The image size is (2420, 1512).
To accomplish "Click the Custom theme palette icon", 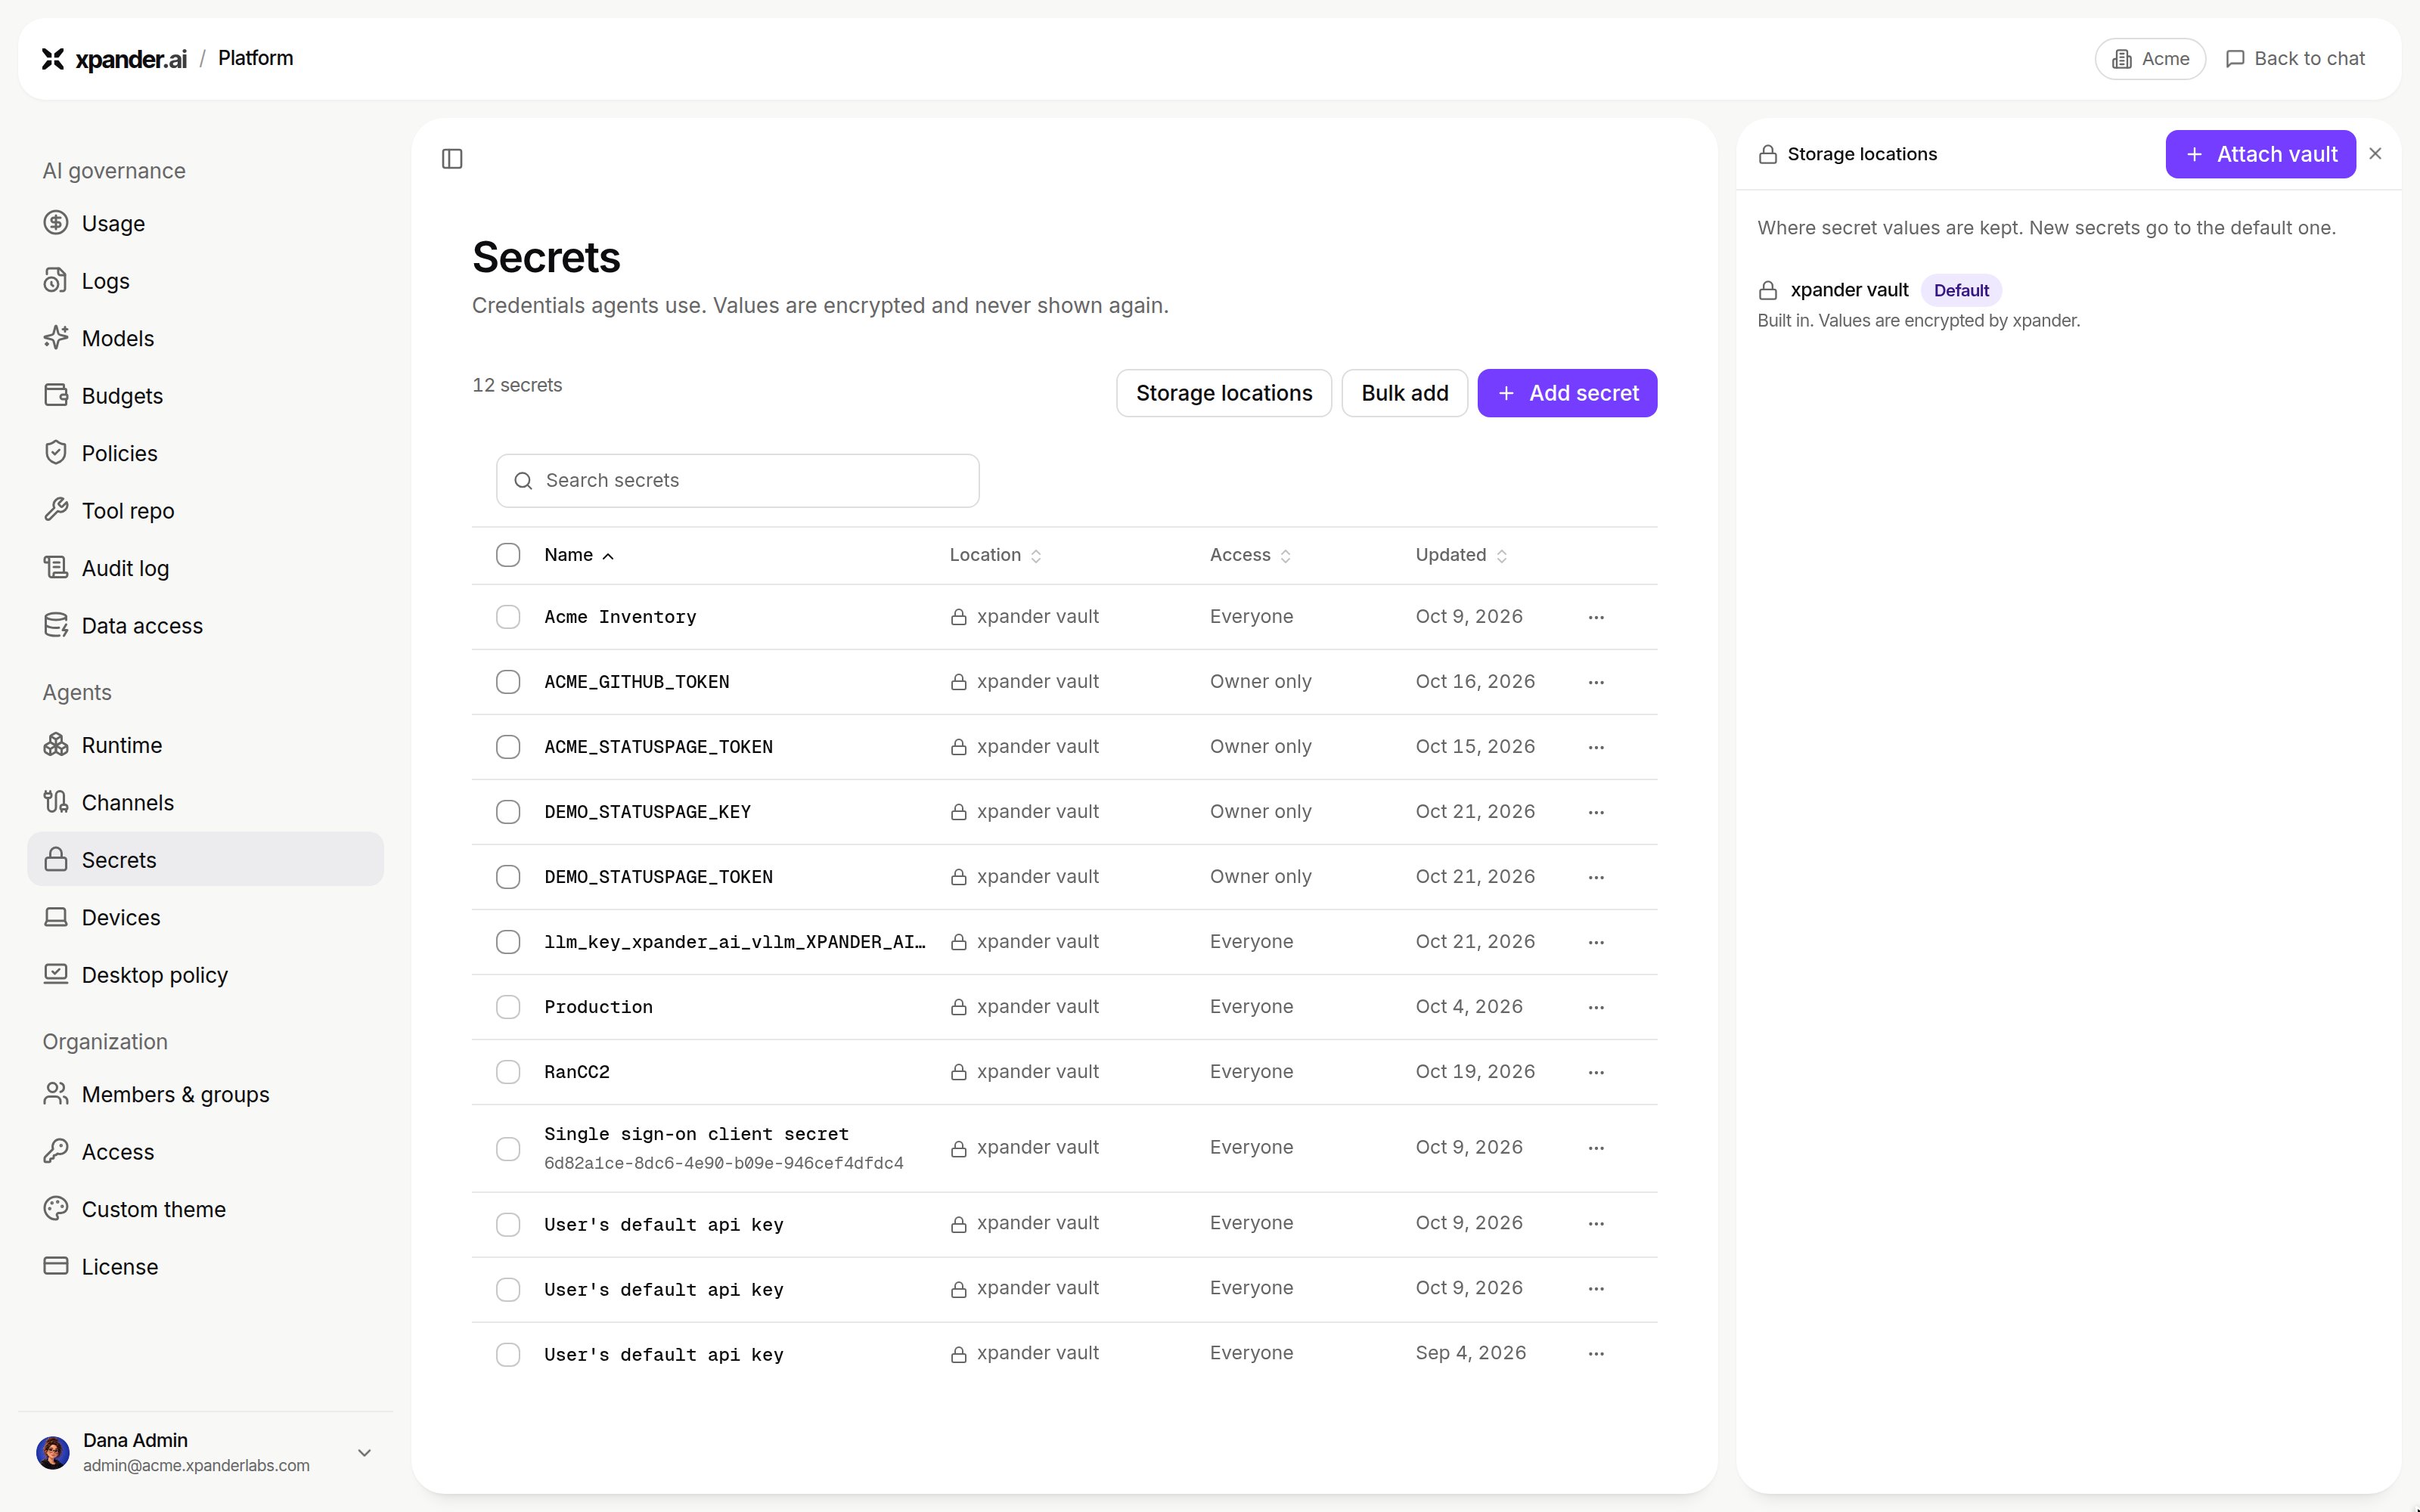I will [56, 1209].
